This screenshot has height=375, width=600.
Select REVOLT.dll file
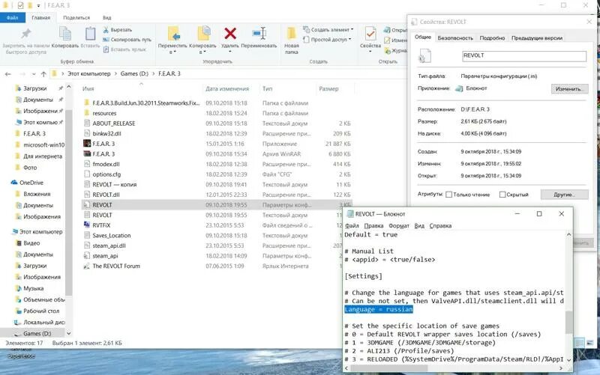pyautogui.click(x=106, y=195)
